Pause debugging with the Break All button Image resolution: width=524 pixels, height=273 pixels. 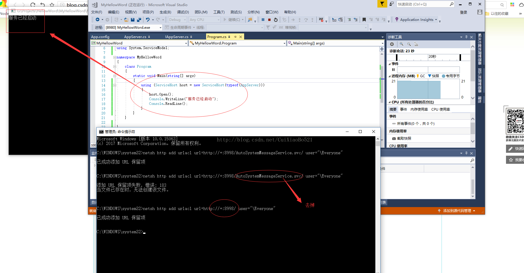(x=263, y=19)
